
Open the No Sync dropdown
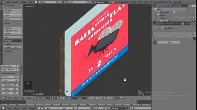click(x=119, y=108)
